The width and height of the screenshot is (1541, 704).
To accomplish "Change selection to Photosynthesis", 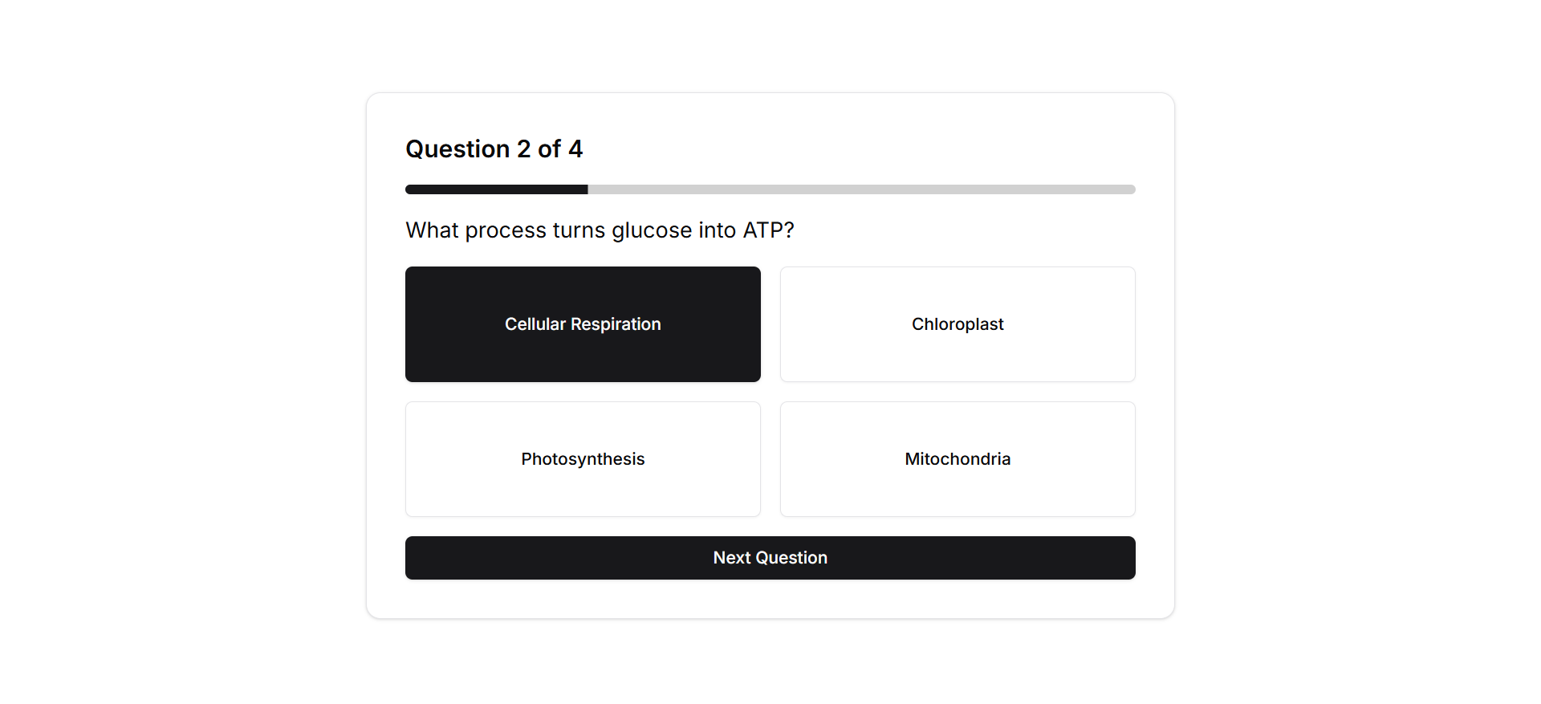I will tap(583, 459).
